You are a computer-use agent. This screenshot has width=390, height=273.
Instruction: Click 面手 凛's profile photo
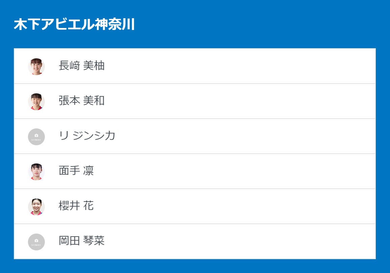pyautogui.click(x=36, y=172)
